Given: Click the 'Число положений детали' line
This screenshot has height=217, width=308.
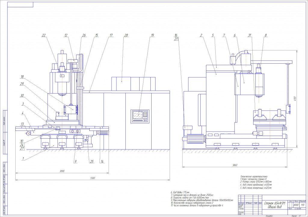Looking at the screenshot, I should tap(197, 205).
